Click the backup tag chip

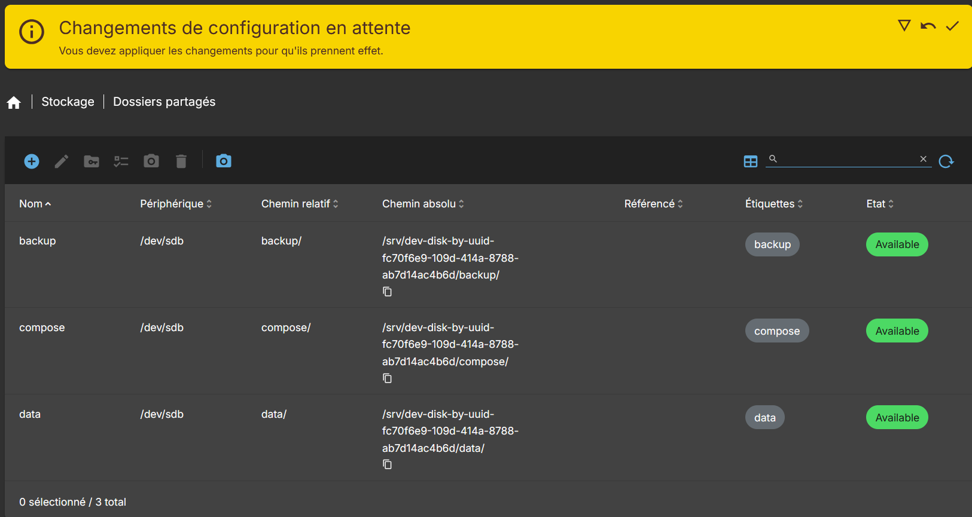pos(772,244)
